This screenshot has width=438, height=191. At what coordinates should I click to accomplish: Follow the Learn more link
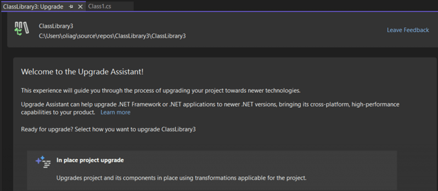pos(115,112)
